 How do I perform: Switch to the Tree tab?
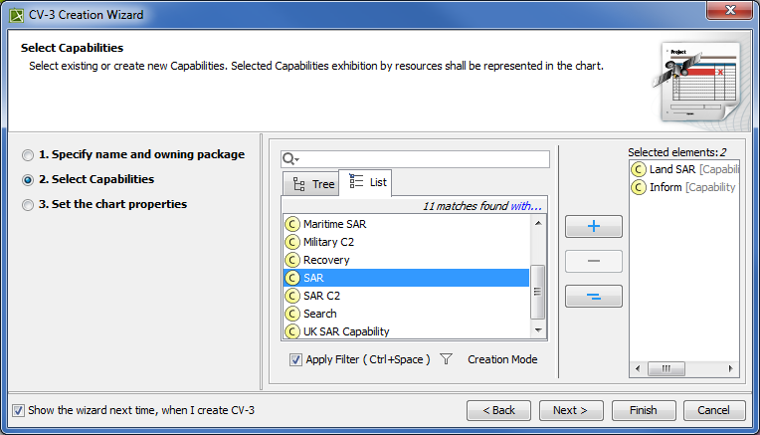pyautogui.click(x=311, y=184)
